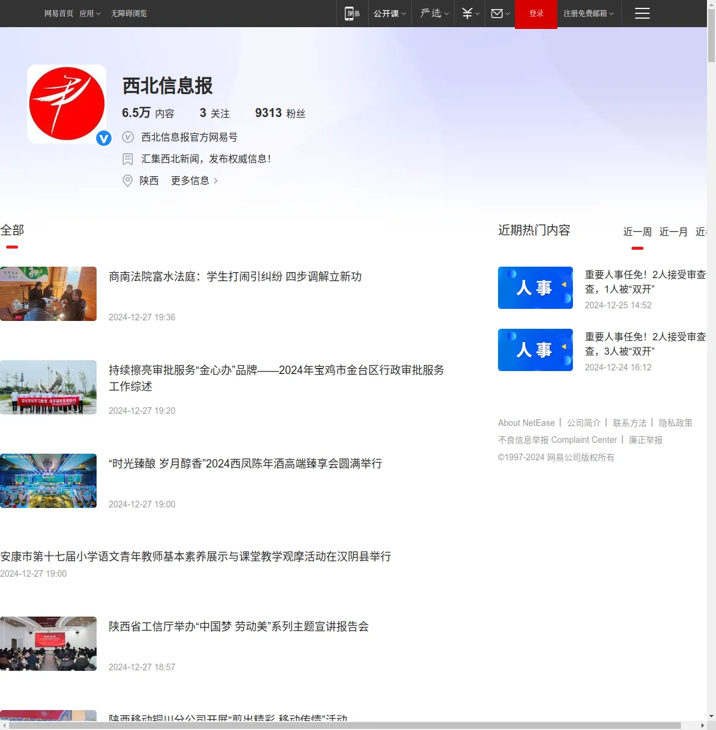Click 人事 thumbnail dated 2024-12-25
Viewport: 716px width, 730px height.
[x=535, y=288]
